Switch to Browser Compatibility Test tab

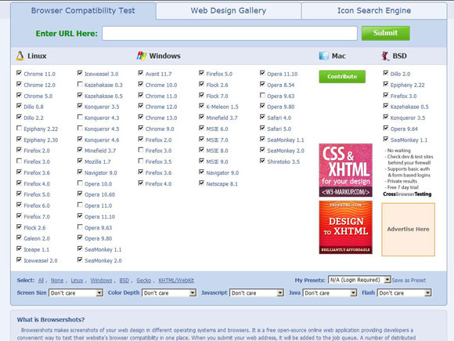pyautogui.click(x=83, y=11)
